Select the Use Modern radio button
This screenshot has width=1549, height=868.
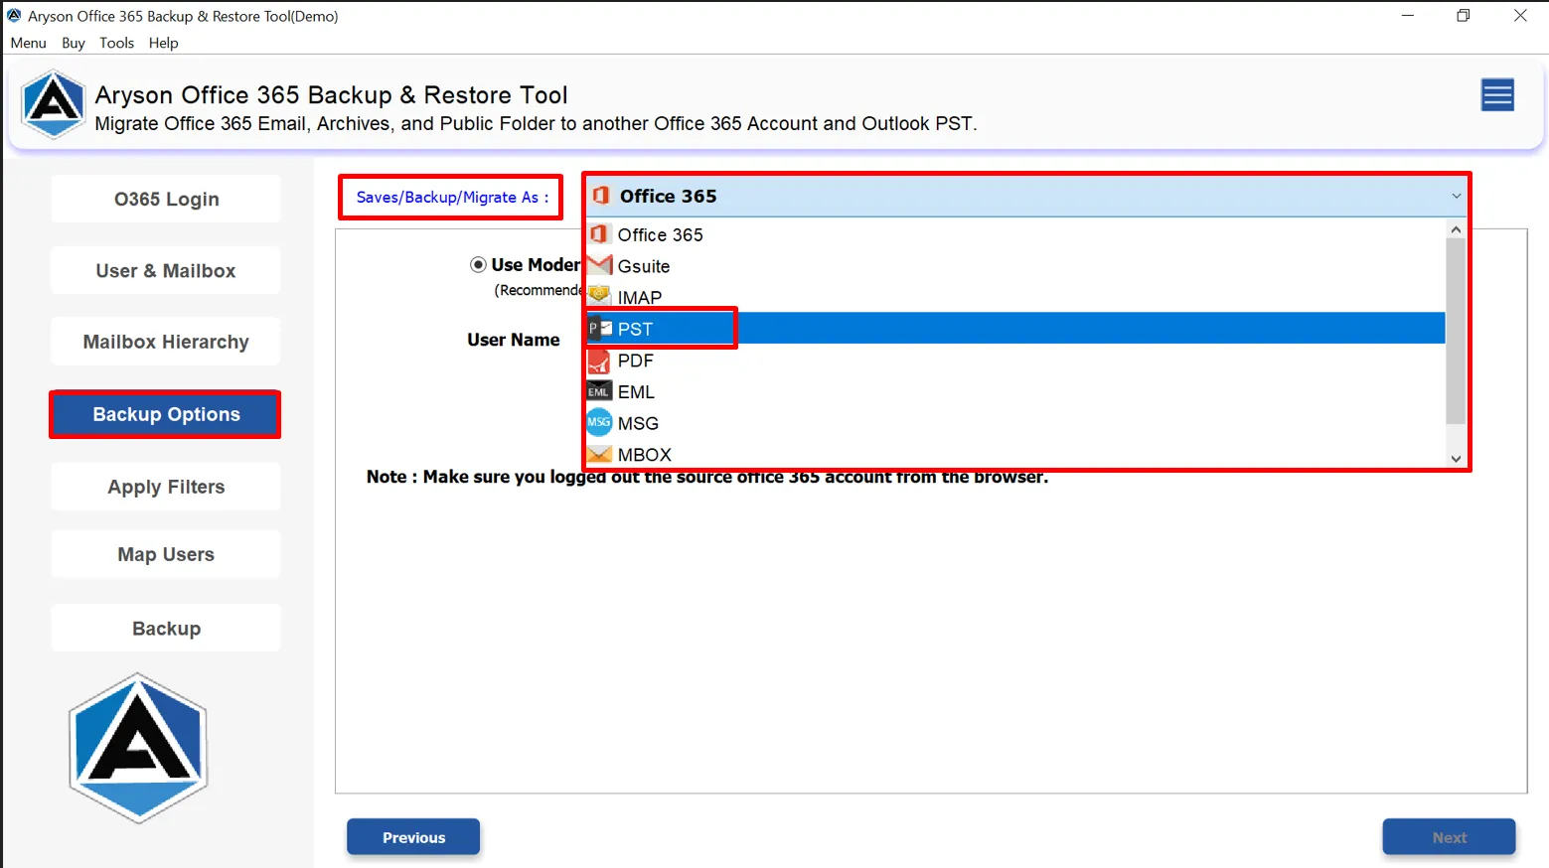[x=478, y=265]
